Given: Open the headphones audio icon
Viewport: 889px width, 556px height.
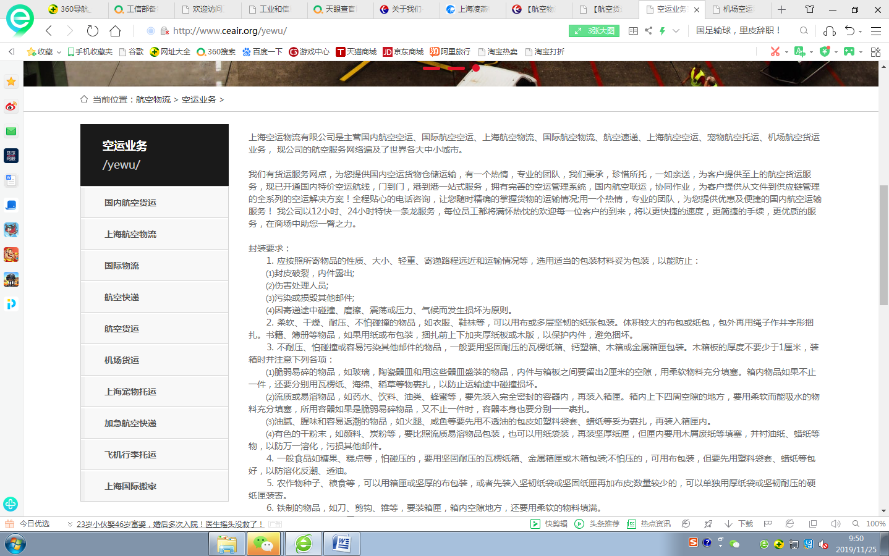Looking at the screenshot, I should [830, 31].
